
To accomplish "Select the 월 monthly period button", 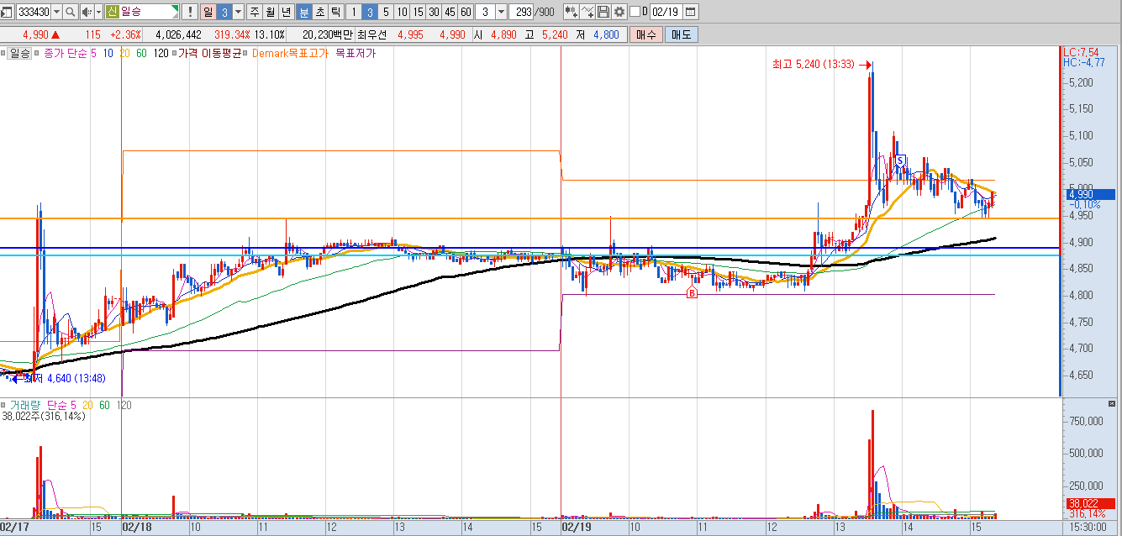I will coord(270,12).
